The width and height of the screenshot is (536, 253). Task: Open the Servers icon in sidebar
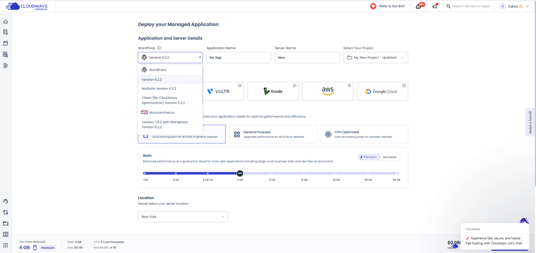click(5, 32)
